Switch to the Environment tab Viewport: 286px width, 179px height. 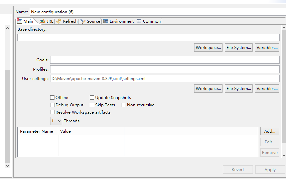pos(119,21)
